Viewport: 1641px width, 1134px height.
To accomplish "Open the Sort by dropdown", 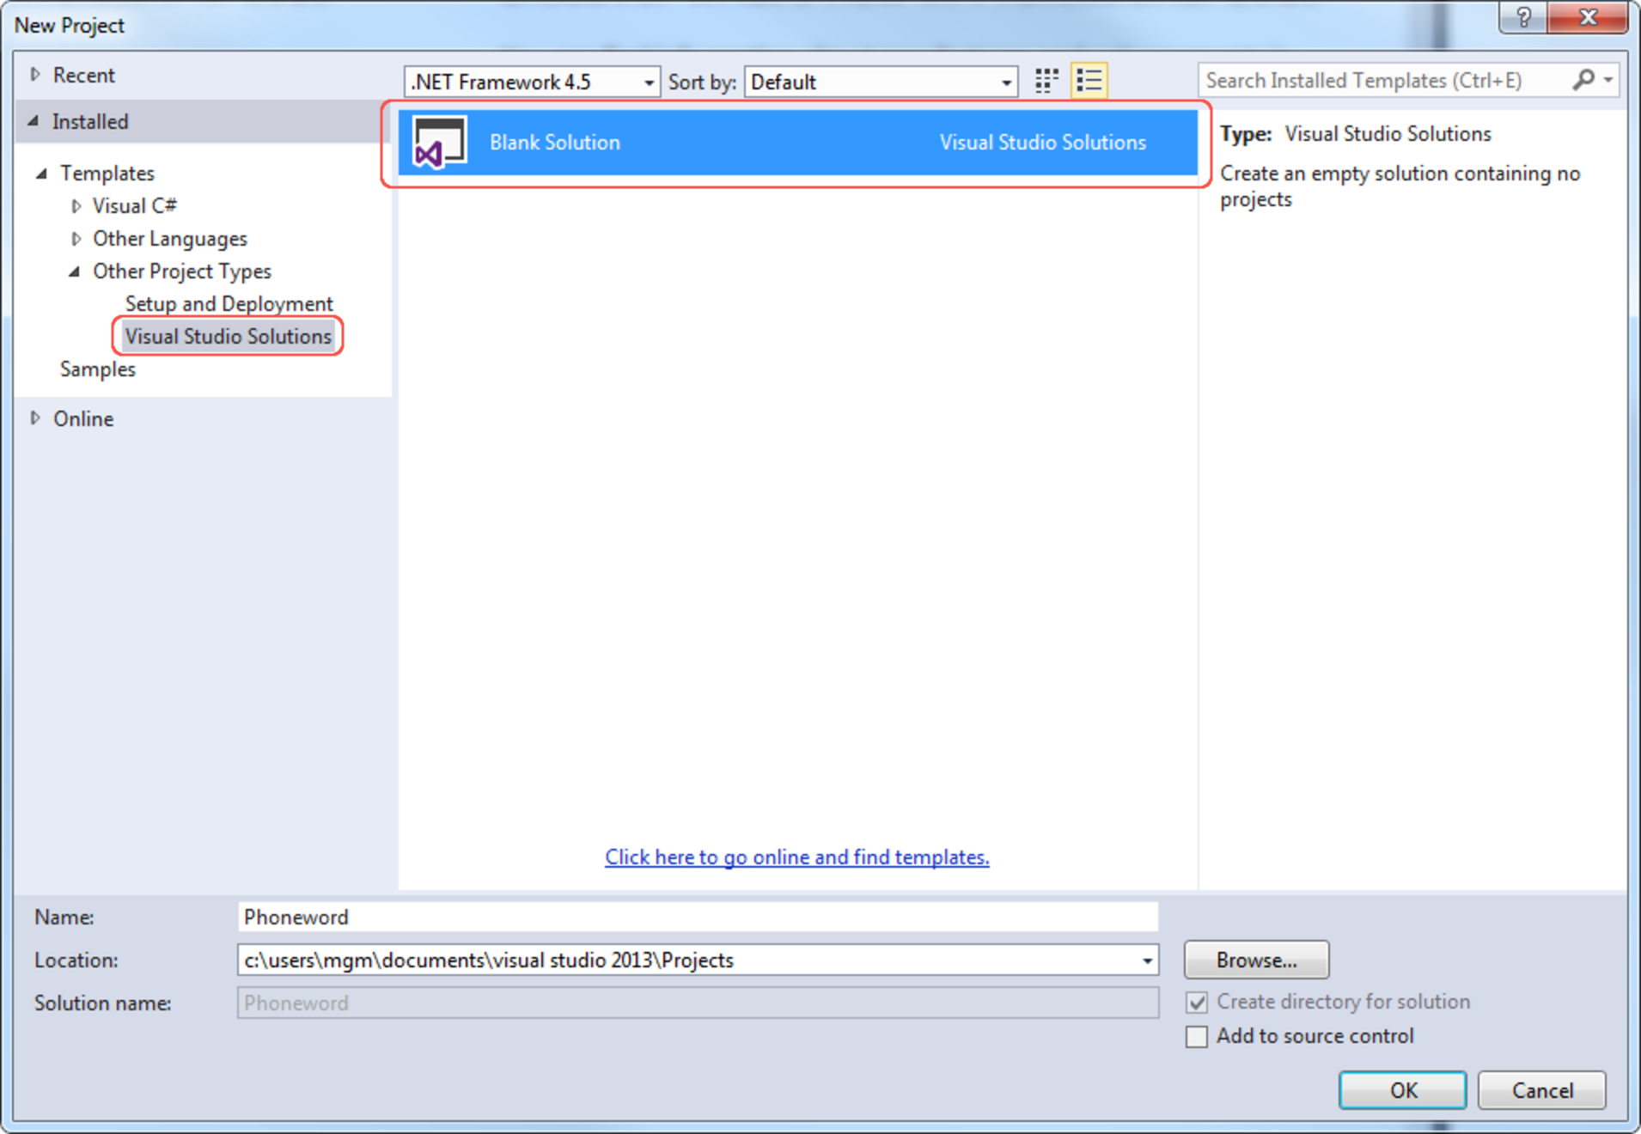I will pyautogui.click(x=1005, y=82).
